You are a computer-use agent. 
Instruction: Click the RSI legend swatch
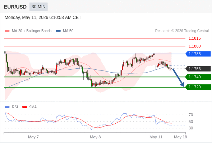(x=7, y=107)
